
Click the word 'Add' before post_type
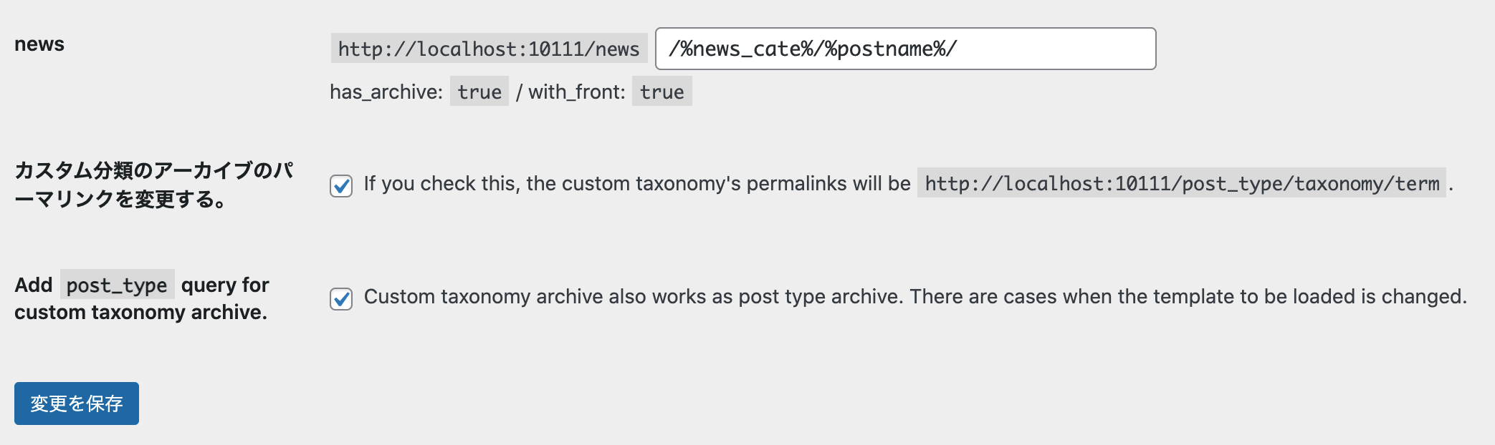34,285
